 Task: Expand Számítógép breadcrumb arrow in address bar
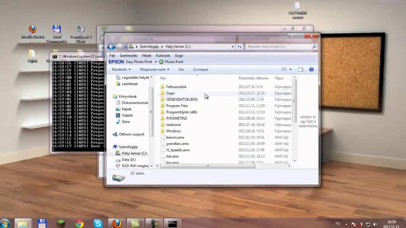162,47
